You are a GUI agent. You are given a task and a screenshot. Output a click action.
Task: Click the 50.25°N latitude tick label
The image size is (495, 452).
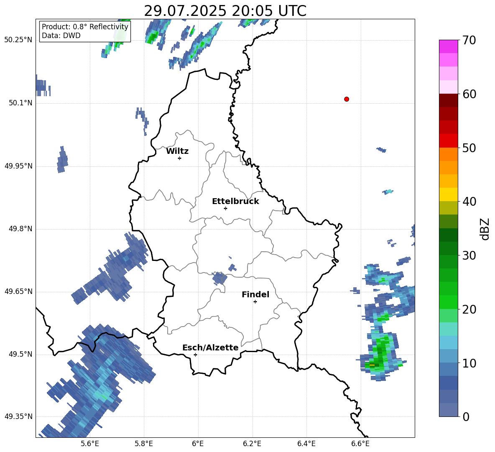[18, 40]
